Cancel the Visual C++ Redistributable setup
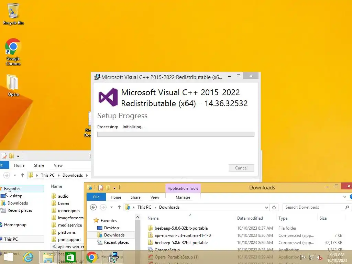 241,168
